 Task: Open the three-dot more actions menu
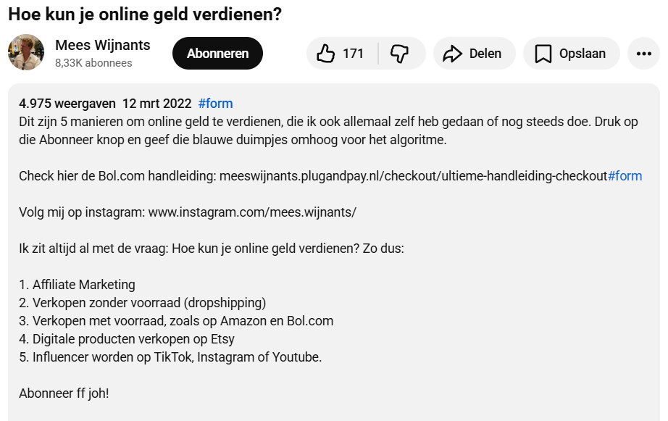click(x=643, y=54)
